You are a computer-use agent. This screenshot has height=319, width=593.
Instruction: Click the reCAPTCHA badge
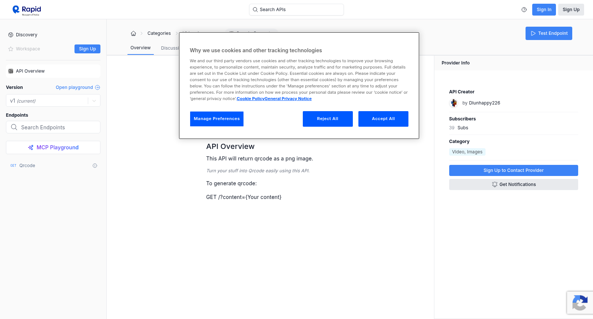pyautogui.click(x=580, y=303)
